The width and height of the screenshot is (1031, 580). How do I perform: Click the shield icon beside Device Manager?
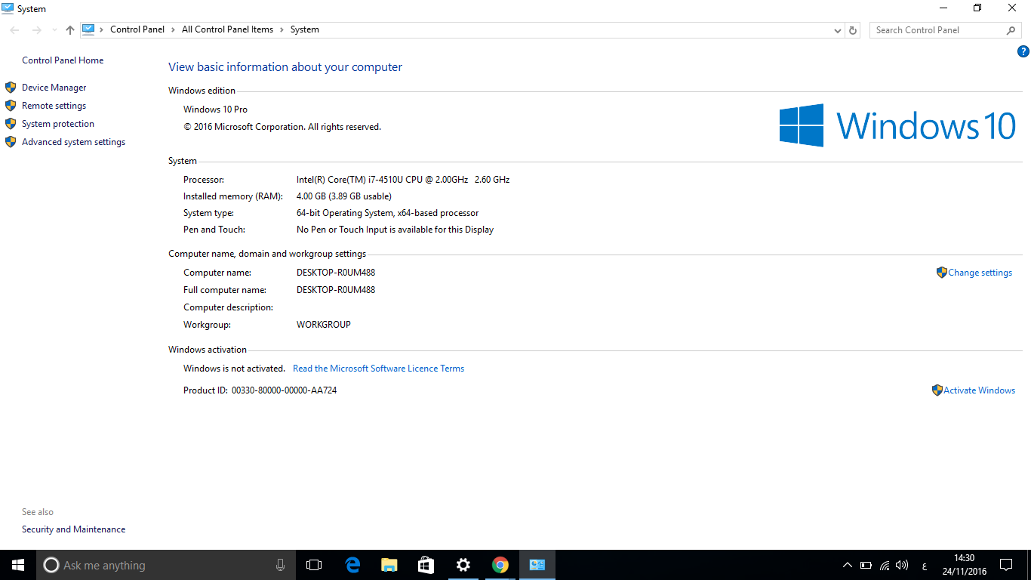pos(11,88)
